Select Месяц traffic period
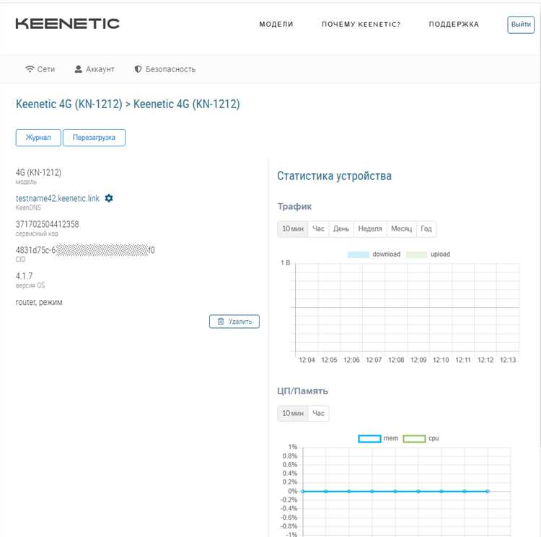Image resolution: width=541 pixels, height=537 pixels. tap(402, 228)
